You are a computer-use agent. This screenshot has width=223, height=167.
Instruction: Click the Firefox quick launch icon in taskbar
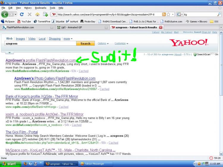coord(25,164)
